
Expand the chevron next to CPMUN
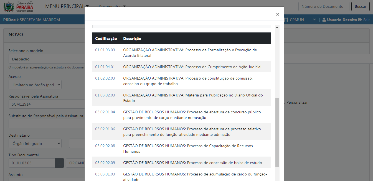pyautogui.click(x=314, y=20)
